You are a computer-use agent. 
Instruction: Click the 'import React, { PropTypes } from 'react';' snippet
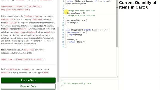click(x=23, y=59)
